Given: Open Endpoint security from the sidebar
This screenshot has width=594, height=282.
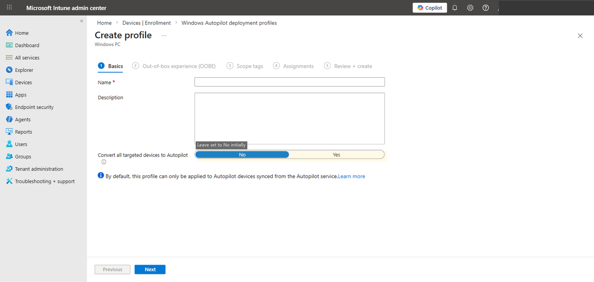Looking at the screenshot, I should click(35, 107).
